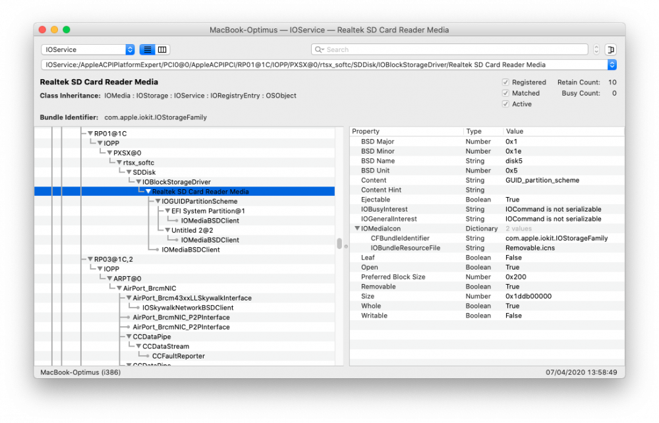Click the search magnifier icon

pos(319,49)
